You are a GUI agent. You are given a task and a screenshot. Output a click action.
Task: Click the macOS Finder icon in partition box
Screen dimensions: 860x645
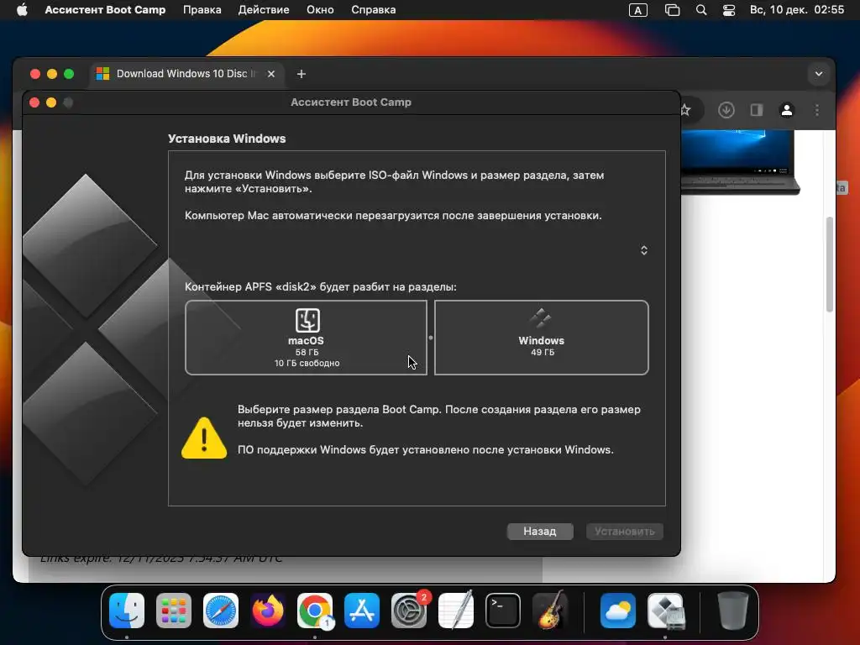tap(307, 320)
